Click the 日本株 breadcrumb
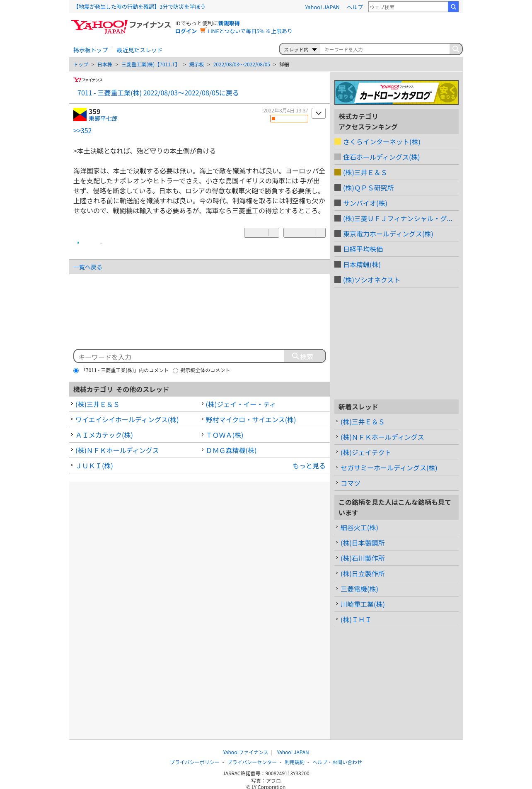532x789 pixels. click(105, 64)
